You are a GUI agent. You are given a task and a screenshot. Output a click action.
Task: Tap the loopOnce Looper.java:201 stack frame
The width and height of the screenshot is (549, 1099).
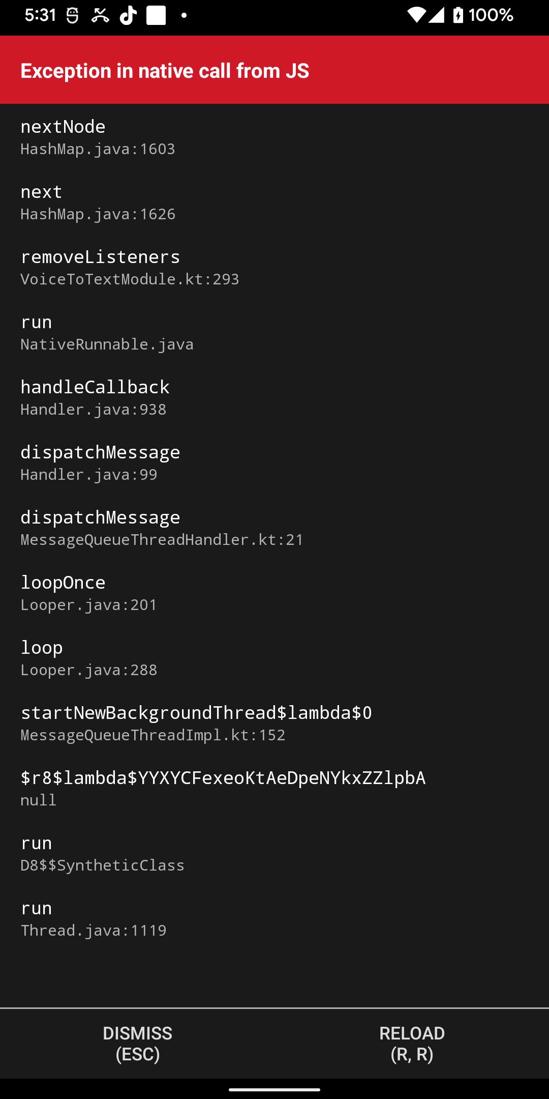[89, 593]
